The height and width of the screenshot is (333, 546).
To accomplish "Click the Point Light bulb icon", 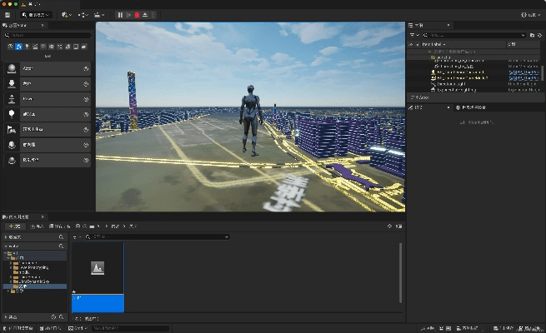I will (13, 114).
